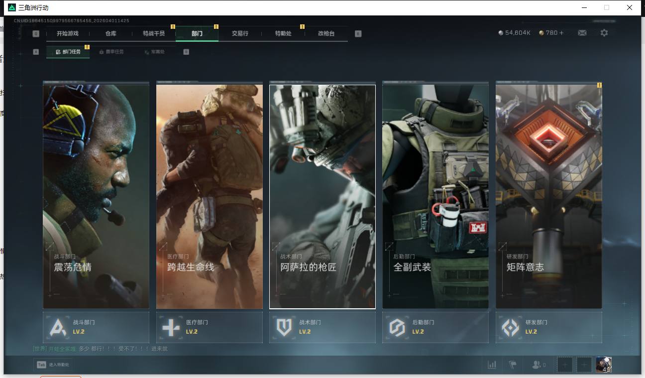Switch to the 仓库 warehouse tab
645x378 pixels.
point(110,33)
